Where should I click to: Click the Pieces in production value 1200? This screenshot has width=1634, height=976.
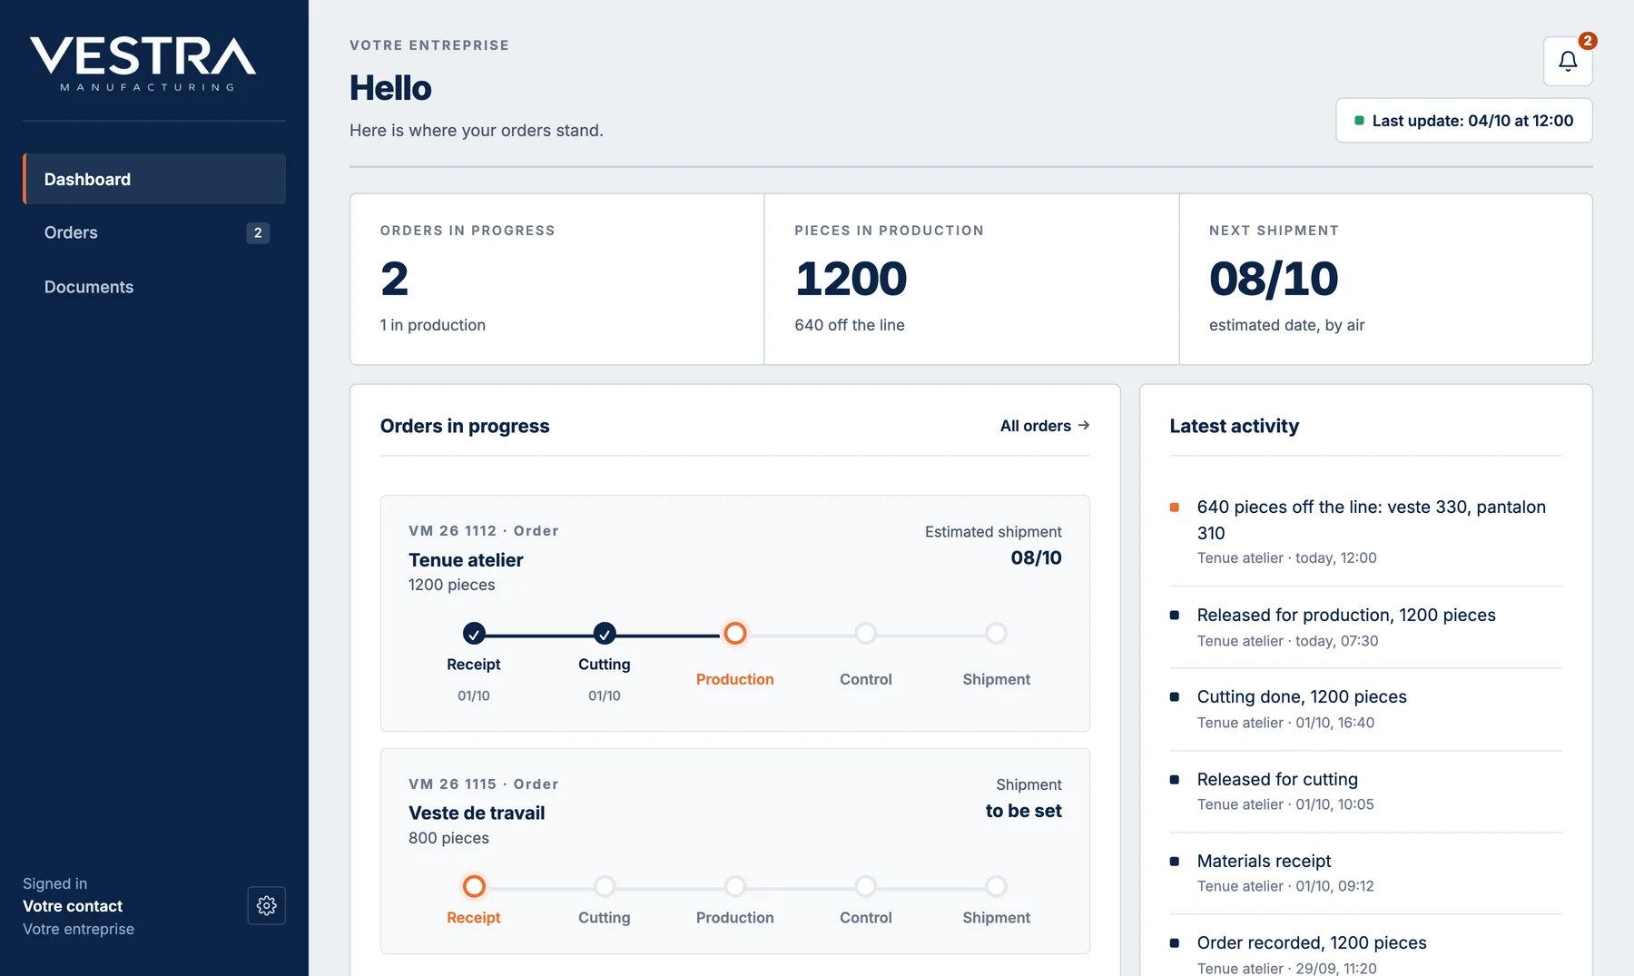coord(851,279)
